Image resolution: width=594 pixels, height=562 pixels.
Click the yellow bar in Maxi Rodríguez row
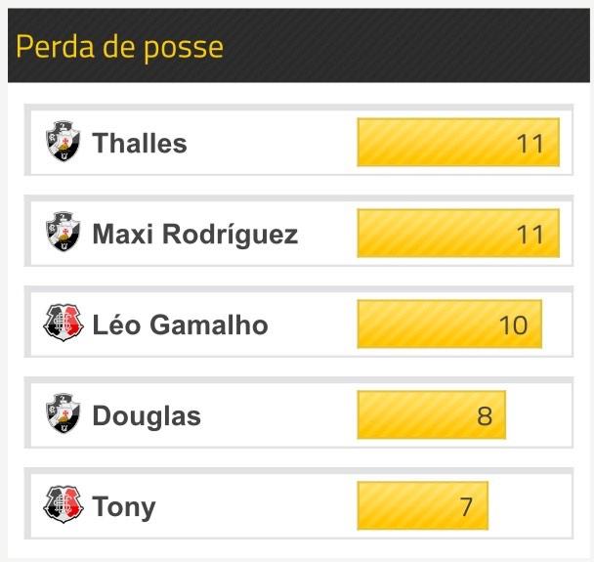[457, 234]
